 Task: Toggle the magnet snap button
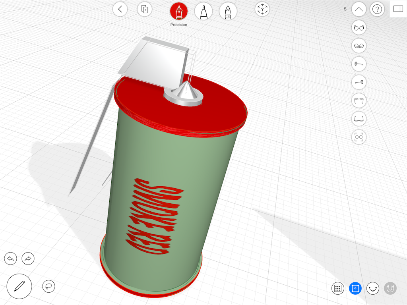tap(390, 288)
